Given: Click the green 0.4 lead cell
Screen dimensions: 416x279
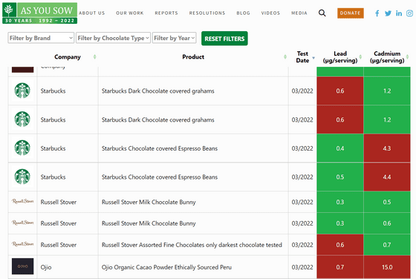Looking at the screenshot, I should 340,148.
